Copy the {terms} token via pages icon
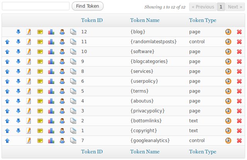Screen dimensions: 247x160 click(73, 91)
